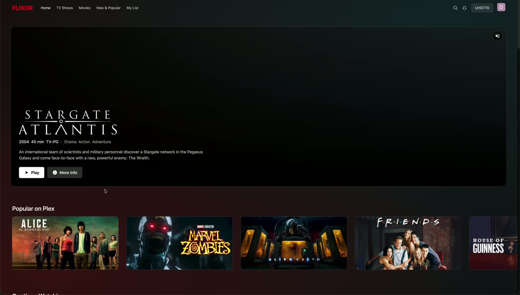
Task: Click the Stargate Atlantis title logo
Action: click(x=68, y=122)
